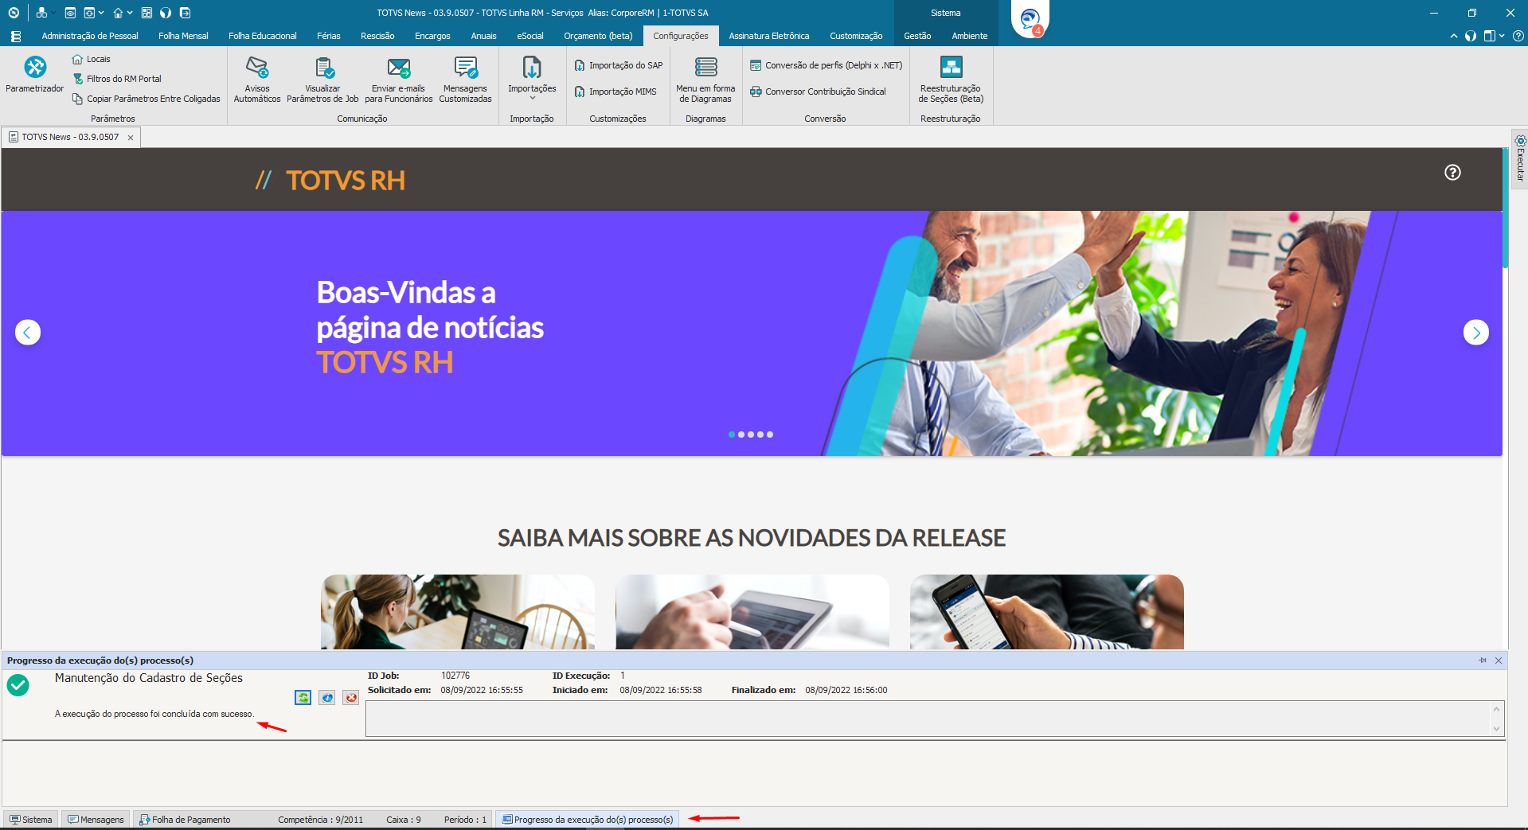This screenshot has width=1528, height=830.
Task: Switch to the Customização tab
Action: 856,36
